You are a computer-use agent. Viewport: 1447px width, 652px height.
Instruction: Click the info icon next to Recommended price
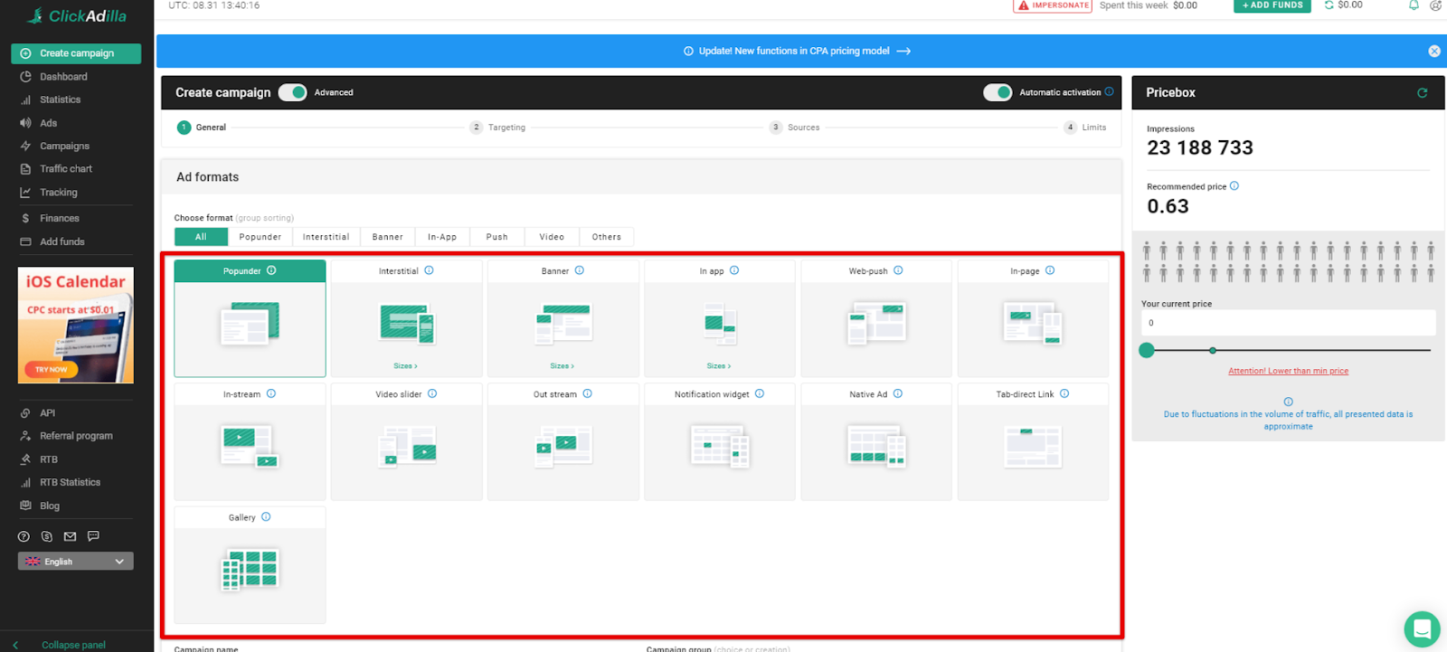(1234, 186)
